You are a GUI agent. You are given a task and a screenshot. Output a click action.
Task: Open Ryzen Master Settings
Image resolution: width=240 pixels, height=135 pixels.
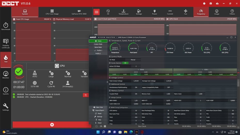pos(98,117)
